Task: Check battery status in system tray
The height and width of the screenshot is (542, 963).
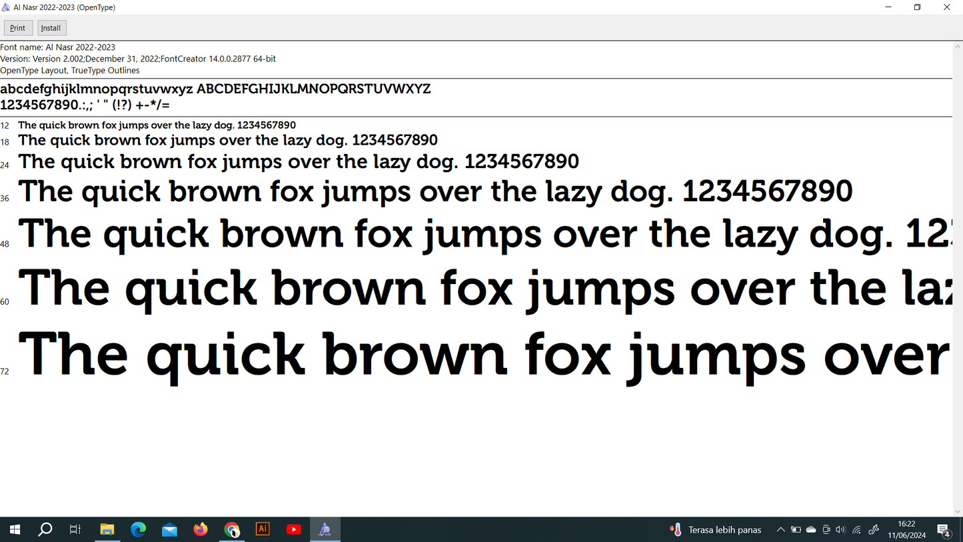Action: (x=796, y=530)
